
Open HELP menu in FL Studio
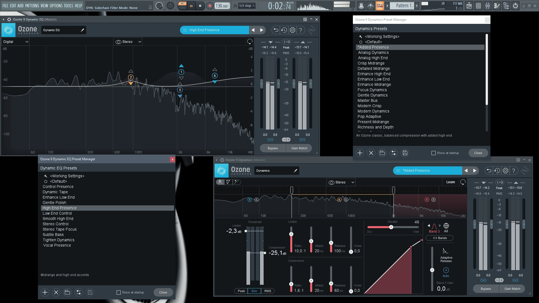(78, 6)
